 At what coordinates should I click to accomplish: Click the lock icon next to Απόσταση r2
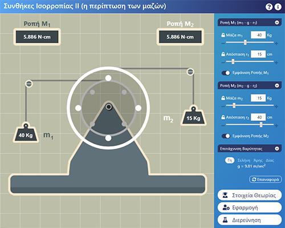click(223, 117)
